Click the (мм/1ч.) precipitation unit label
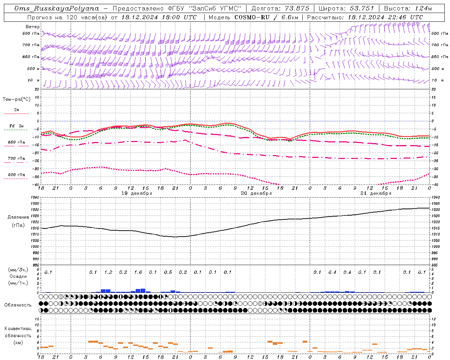This screenshot has width=450, height=360. pos(18,283)
